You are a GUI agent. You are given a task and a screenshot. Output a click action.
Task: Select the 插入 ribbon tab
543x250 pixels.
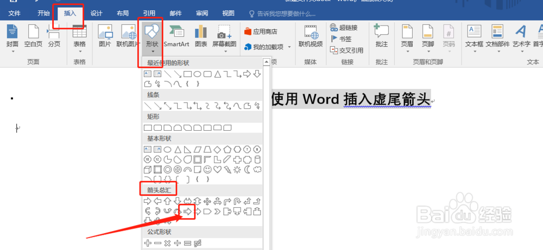tap(70, 14)
